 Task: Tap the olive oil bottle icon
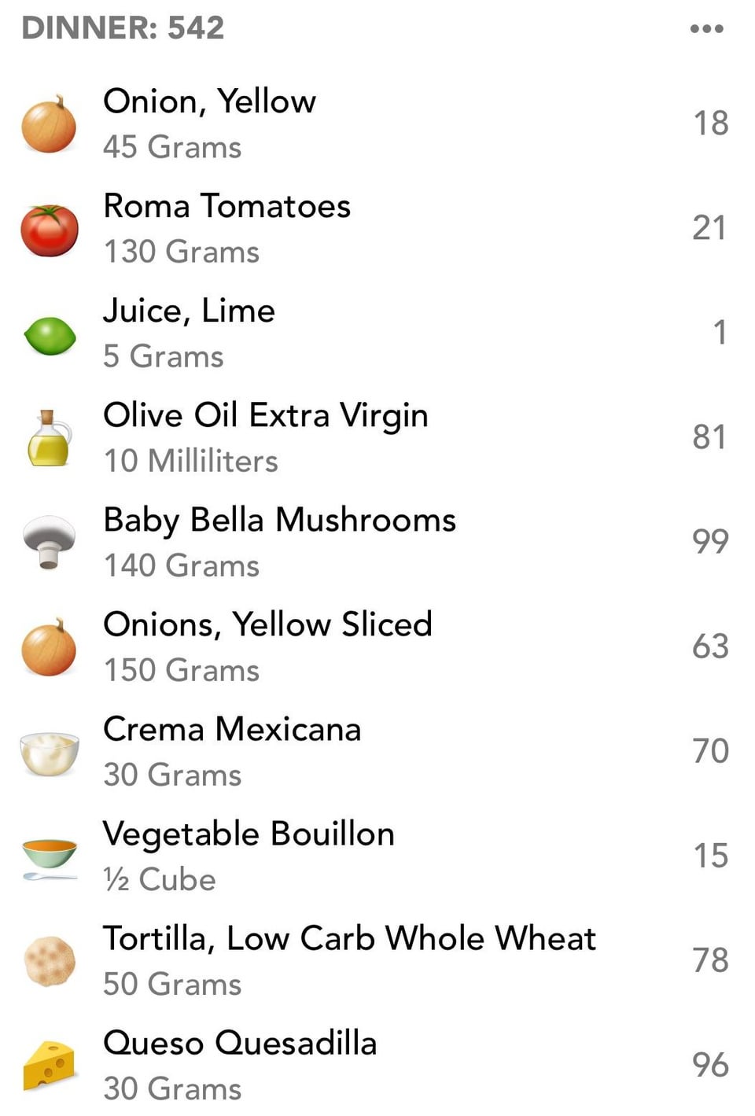(x=49, y=438)
